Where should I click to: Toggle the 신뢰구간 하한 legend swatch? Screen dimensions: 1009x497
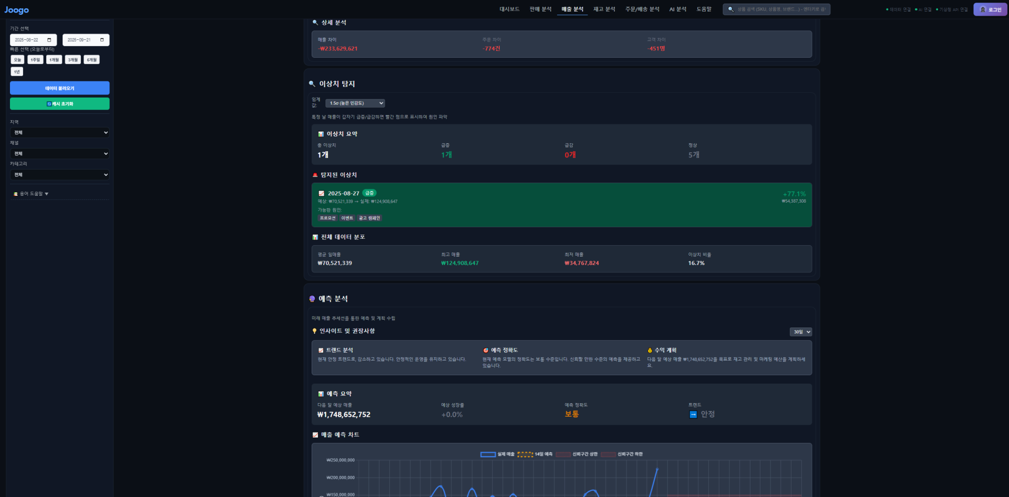click(609, 454)
